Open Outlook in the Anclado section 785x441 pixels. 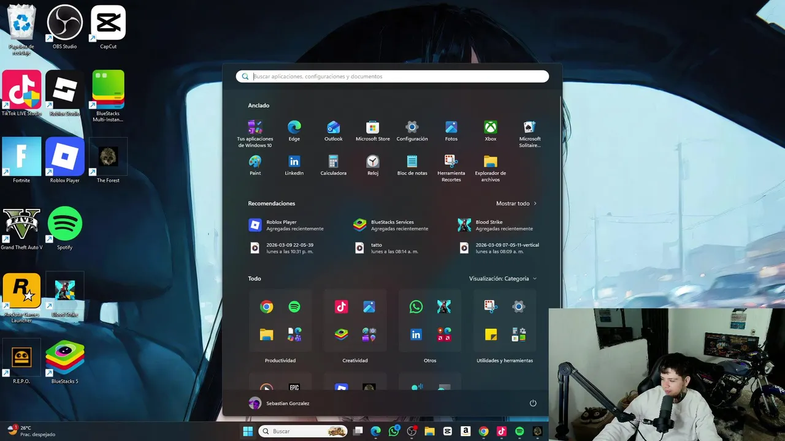(x=334, y=130)
